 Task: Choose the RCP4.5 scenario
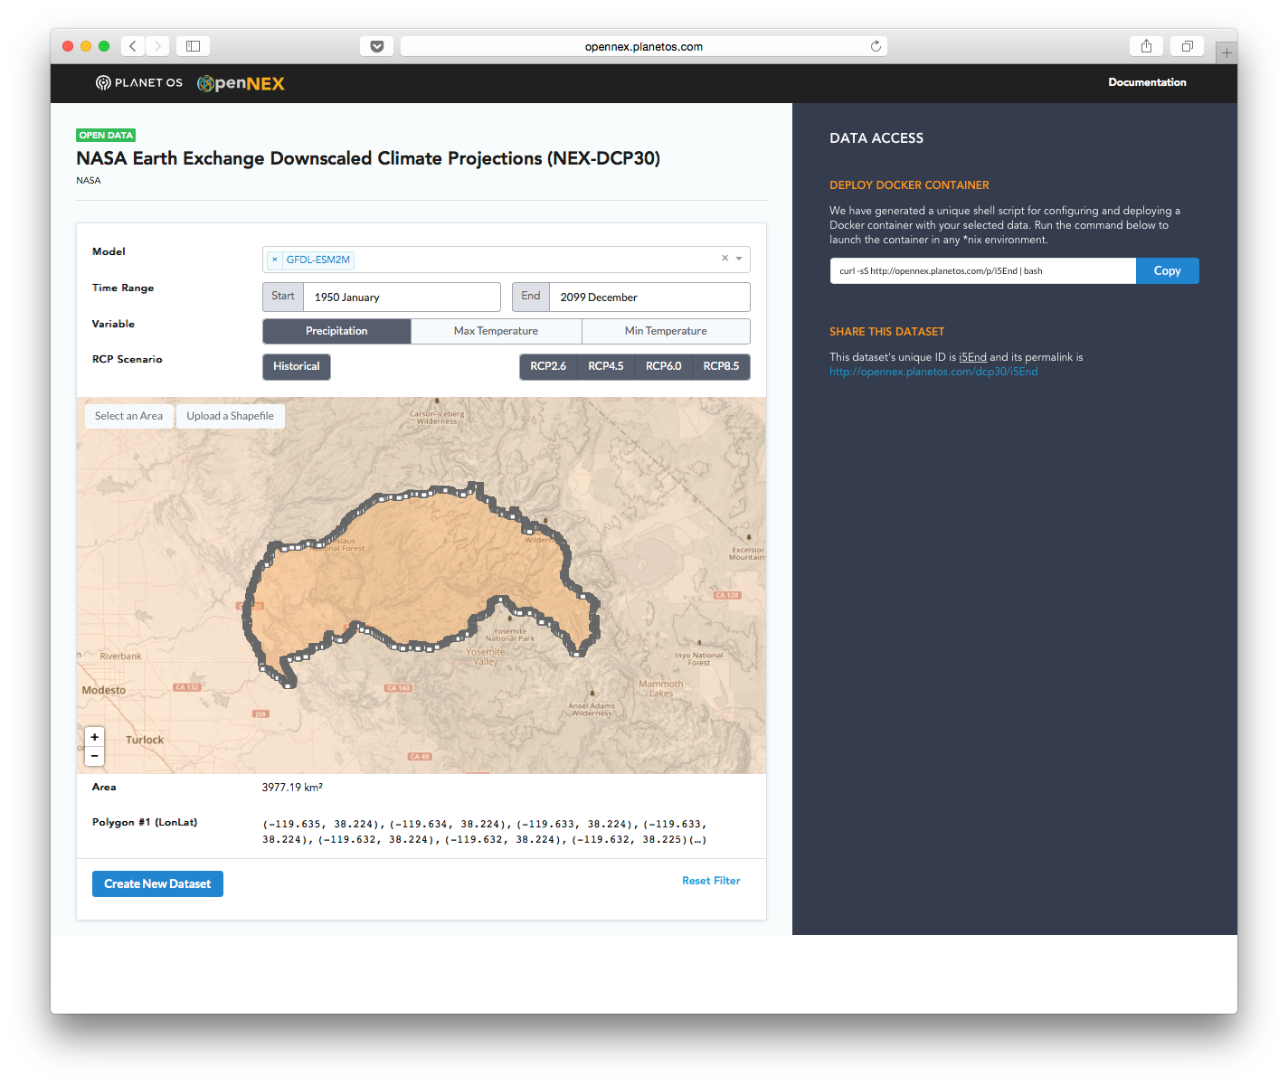[606, 366]
